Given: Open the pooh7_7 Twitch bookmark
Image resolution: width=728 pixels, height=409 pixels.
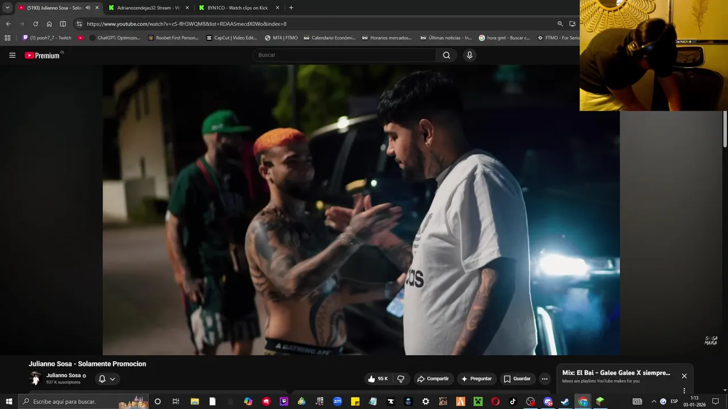Looking at the screenshot, I should 47,38.
